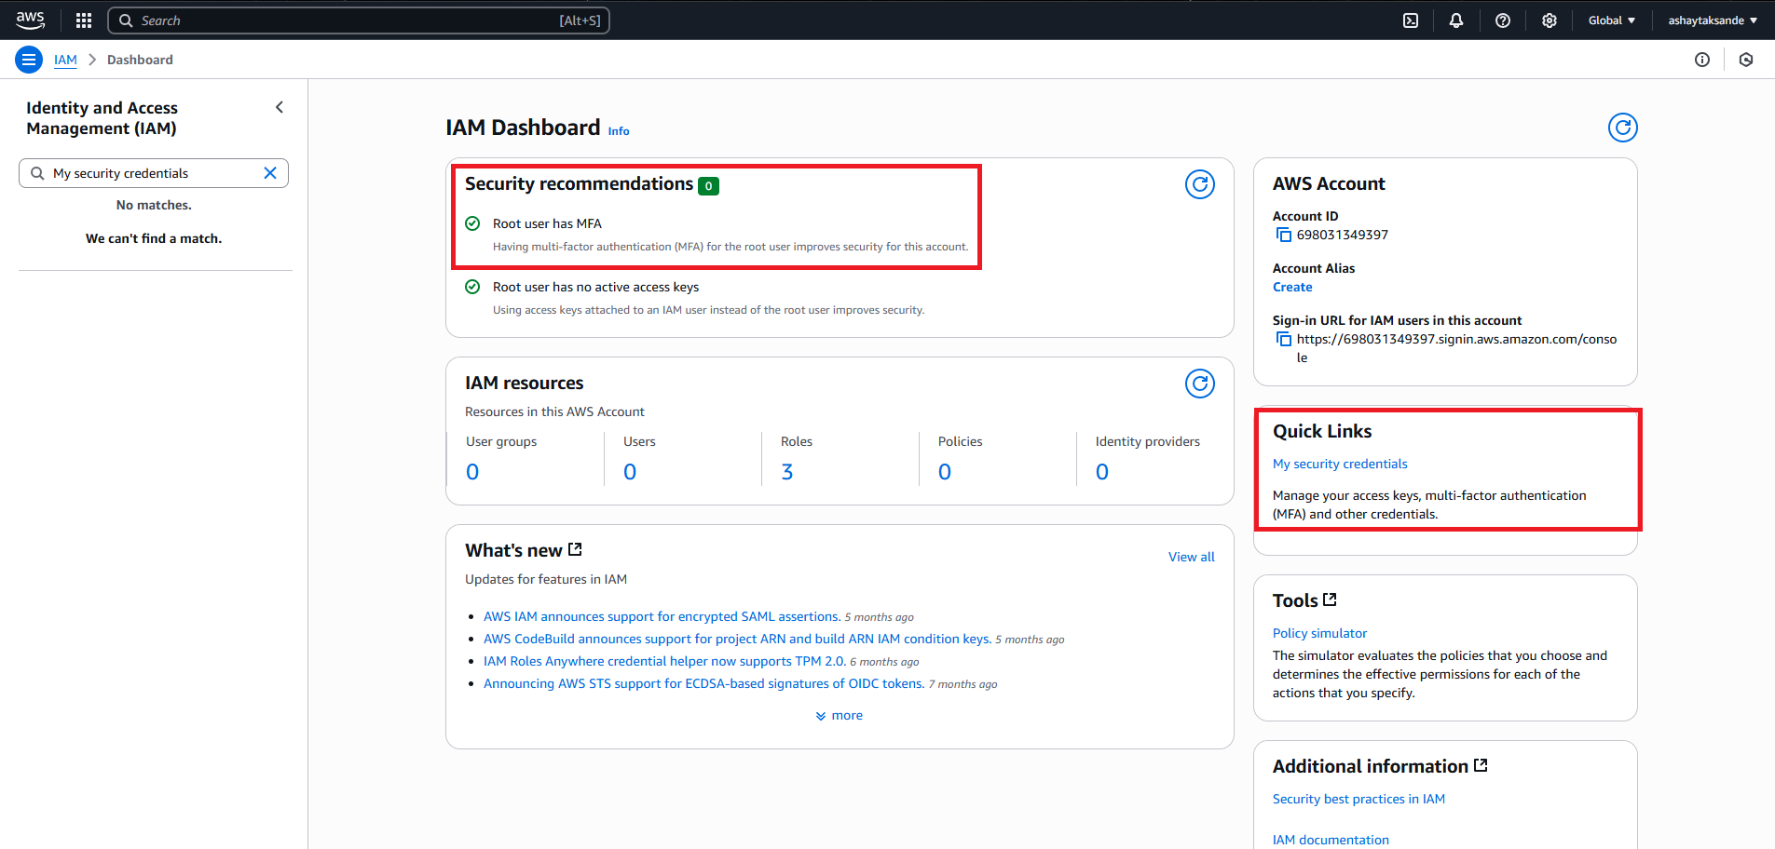This screenshot has height=849, width=1775.
Task: Open the AWS STS ECDSA signatures announcement
Action: click(704, 683)
